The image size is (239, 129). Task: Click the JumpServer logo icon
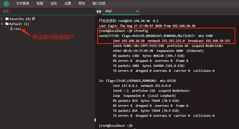[x=6, y=3]
